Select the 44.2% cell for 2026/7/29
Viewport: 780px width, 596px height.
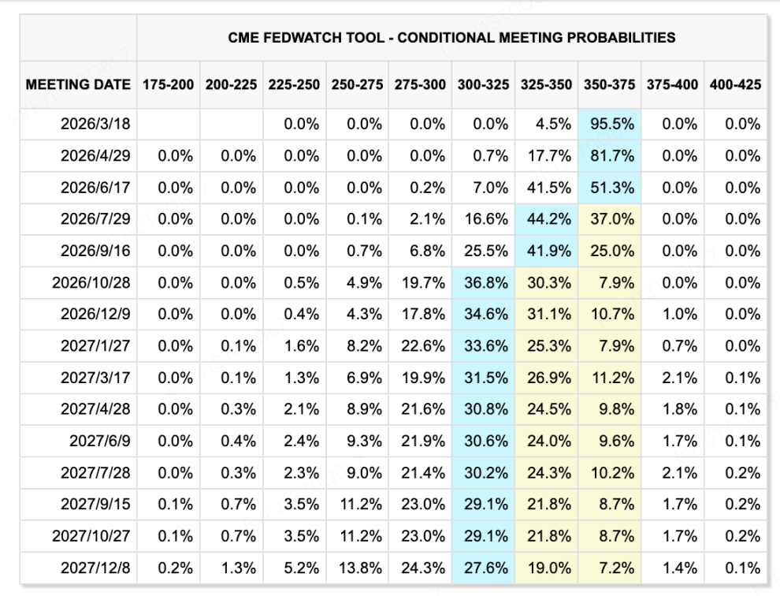[546, 218]
